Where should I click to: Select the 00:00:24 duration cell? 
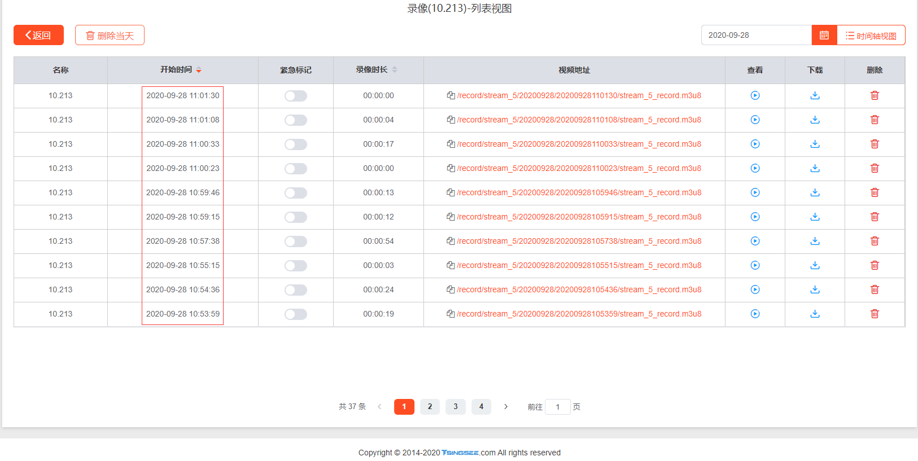point(378,289)
